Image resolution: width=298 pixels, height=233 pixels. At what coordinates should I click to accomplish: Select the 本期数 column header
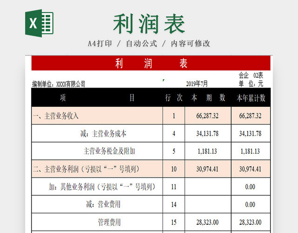pyautogui.click(x=208, y=97)
